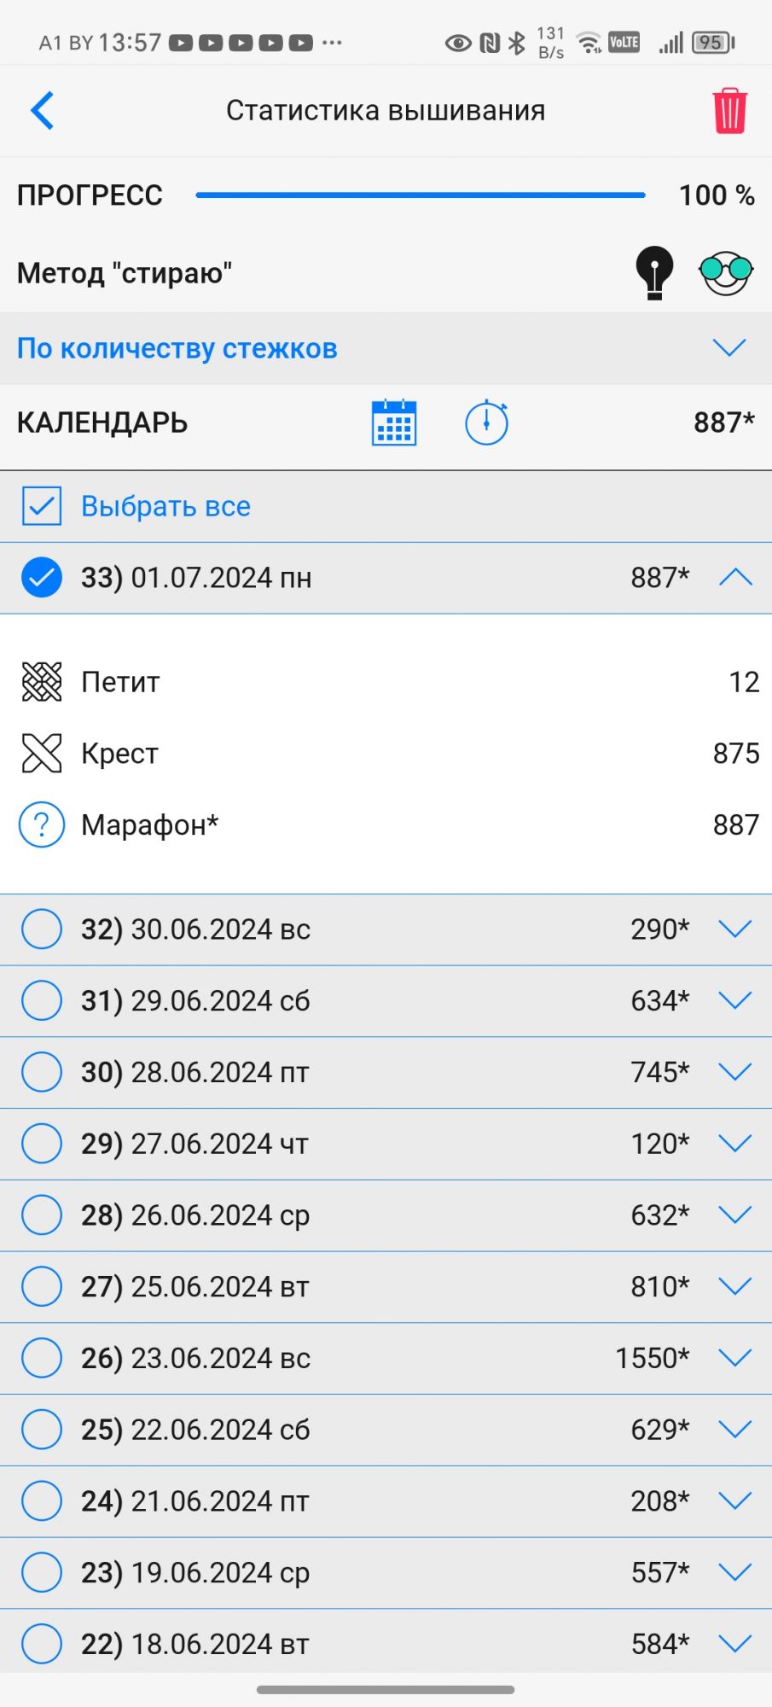Select the 23.06.2024 entry circle
This screenshot has height=1707, width=772.
tap(42, 1358)
